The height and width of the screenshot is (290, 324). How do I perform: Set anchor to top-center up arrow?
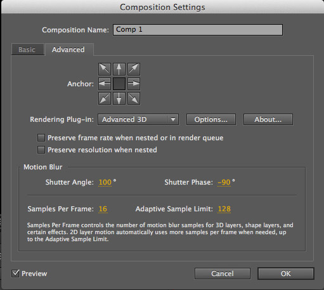(x=119, y=69)
